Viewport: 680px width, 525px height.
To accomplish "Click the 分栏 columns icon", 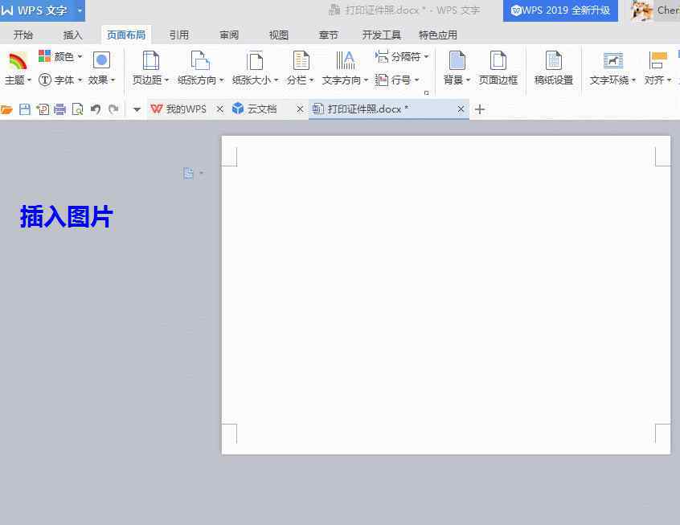I will click(301, 60).
